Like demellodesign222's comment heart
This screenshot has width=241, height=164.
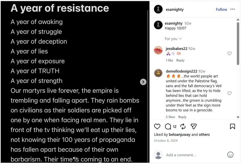coord(229,93)
